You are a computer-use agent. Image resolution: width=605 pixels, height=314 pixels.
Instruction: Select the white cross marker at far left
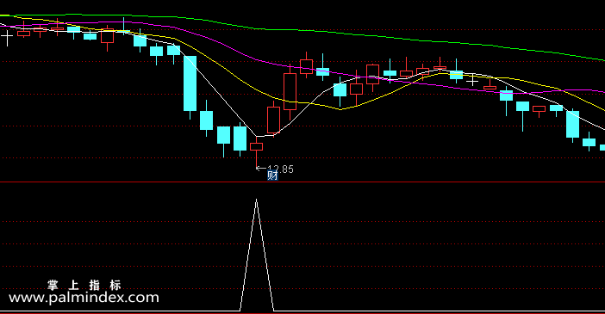click(7, 38)
